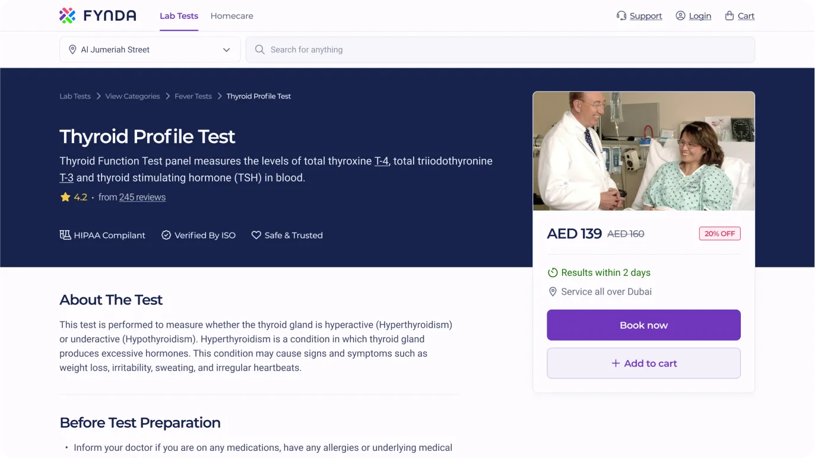Click the location pin icon in address selector
This screenshot has width=815, height=458.
pyautogui.click(x=72, y=50)
